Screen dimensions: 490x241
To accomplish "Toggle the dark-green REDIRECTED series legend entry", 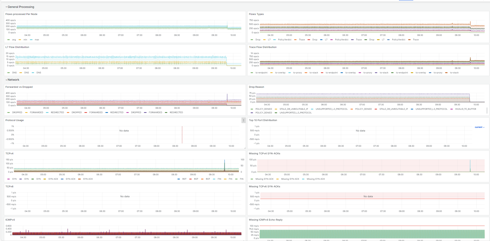I will click(x=176, y=112).
